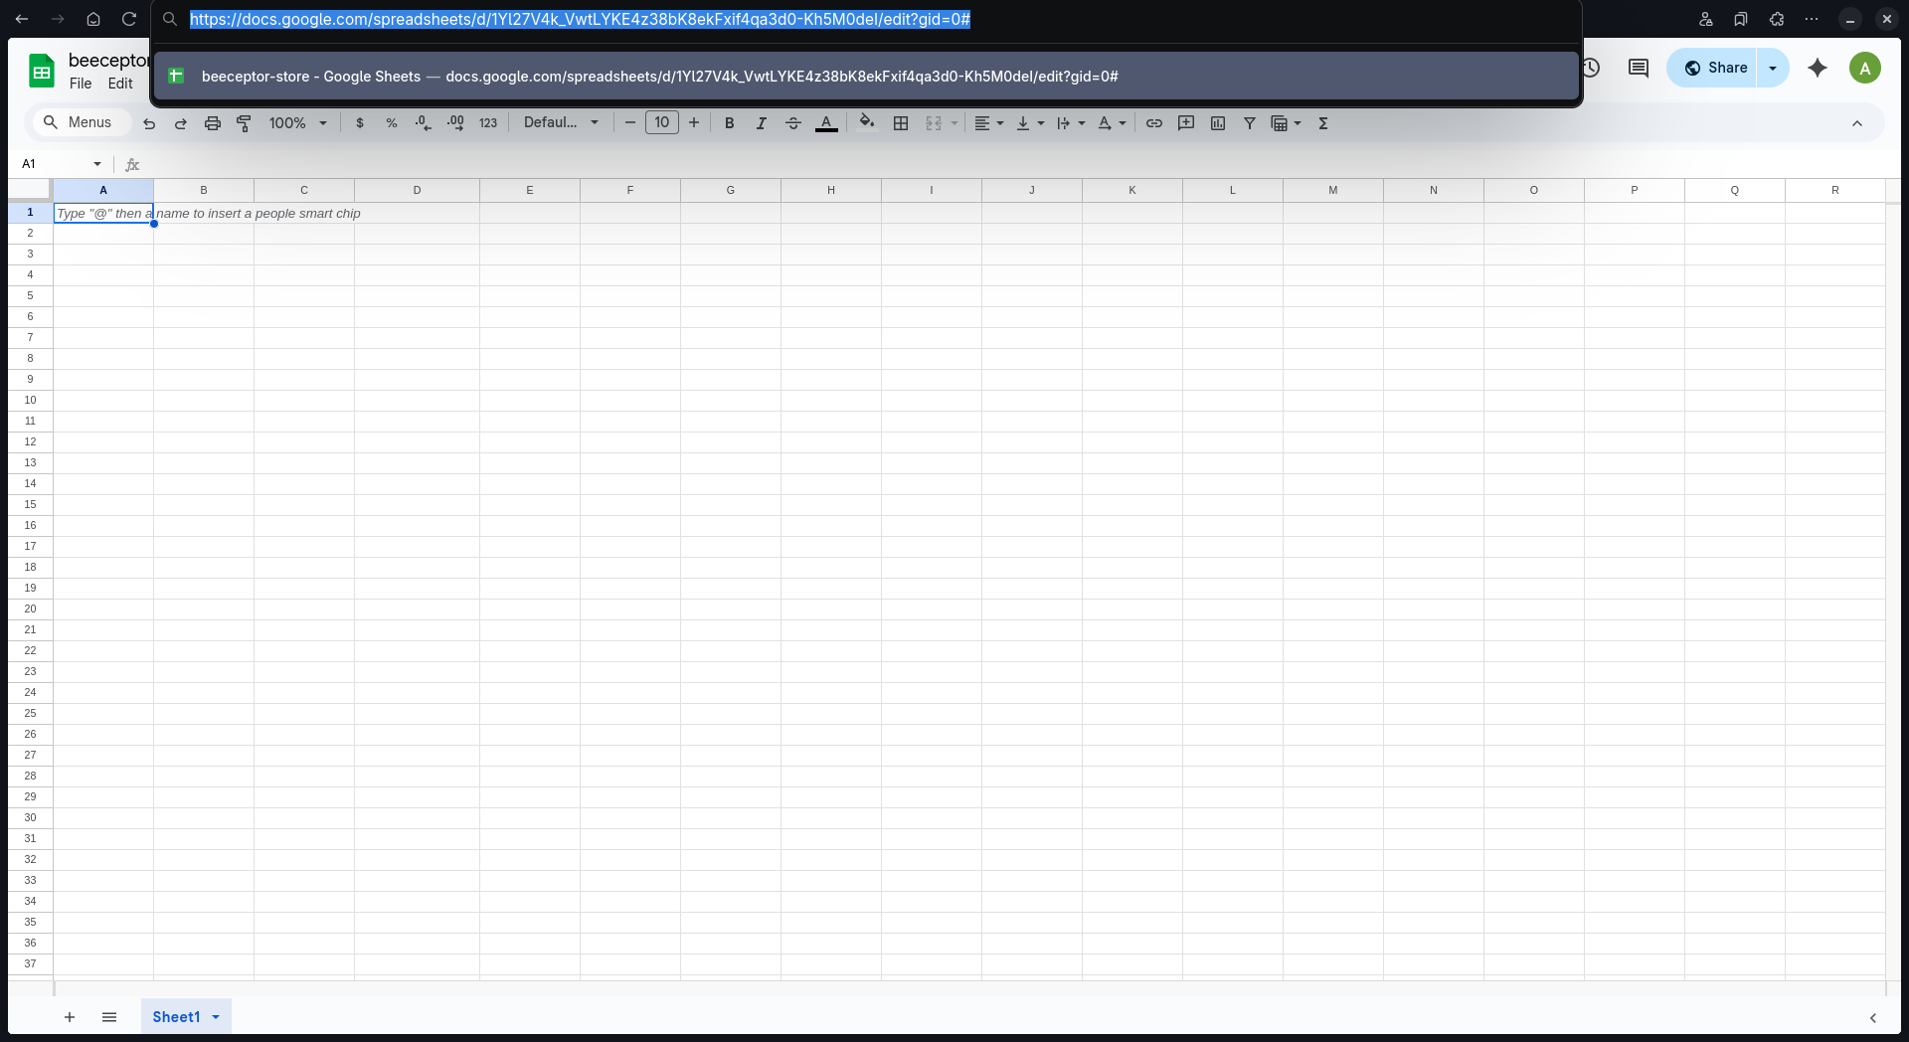Open the Sheet1 tab menu arrow
Screen dimensions: 1909x1042
pos(217,1016)
